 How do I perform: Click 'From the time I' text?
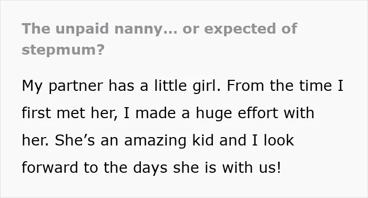(285, 86)
